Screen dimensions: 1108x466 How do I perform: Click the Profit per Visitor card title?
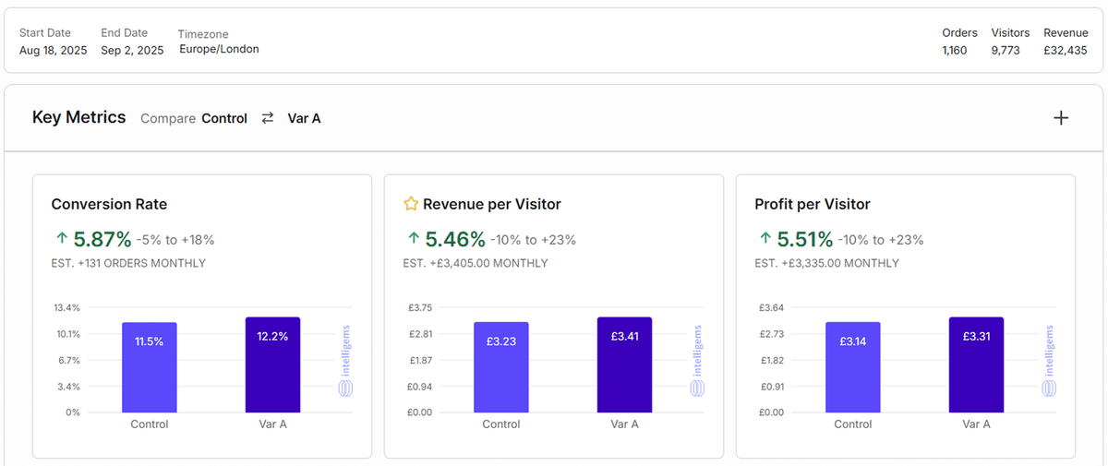(812, 204)
